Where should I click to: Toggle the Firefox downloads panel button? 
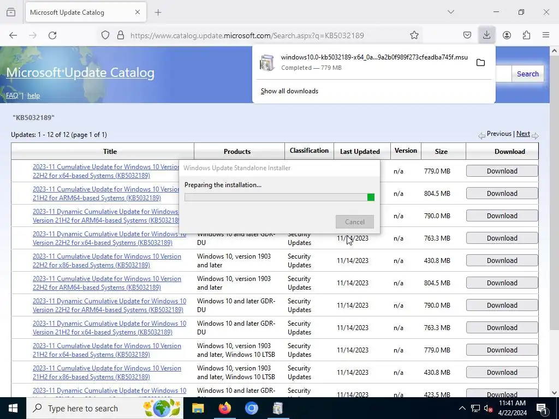(486, 35)
